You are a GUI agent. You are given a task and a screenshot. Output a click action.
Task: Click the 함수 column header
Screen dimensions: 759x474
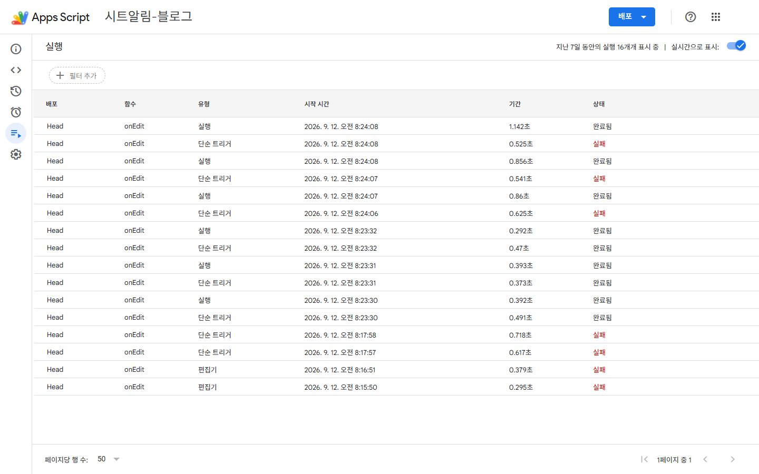pos(130,104)
